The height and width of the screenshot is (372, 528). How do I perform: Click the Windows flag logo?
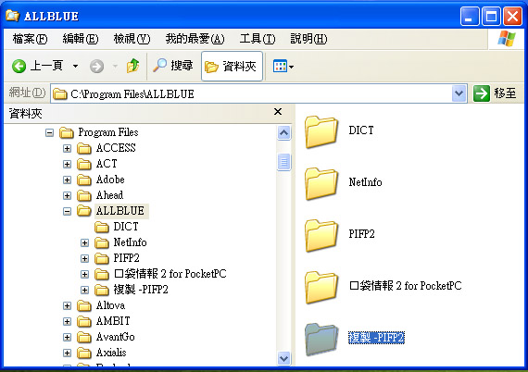pyautogui.click(x=507, y=39)
